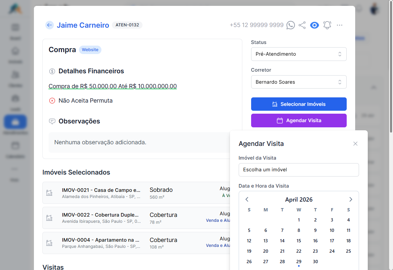Select April 5 in the calendar
393x270 pixels.
249,230
